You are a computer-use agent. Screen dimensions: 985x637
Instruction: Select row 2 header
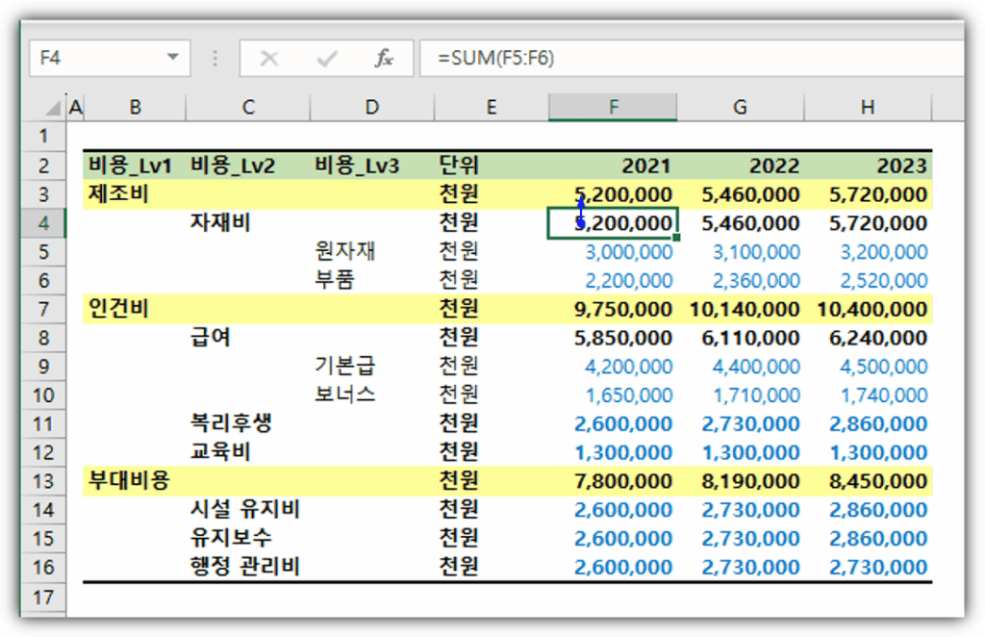click(43, 166)
